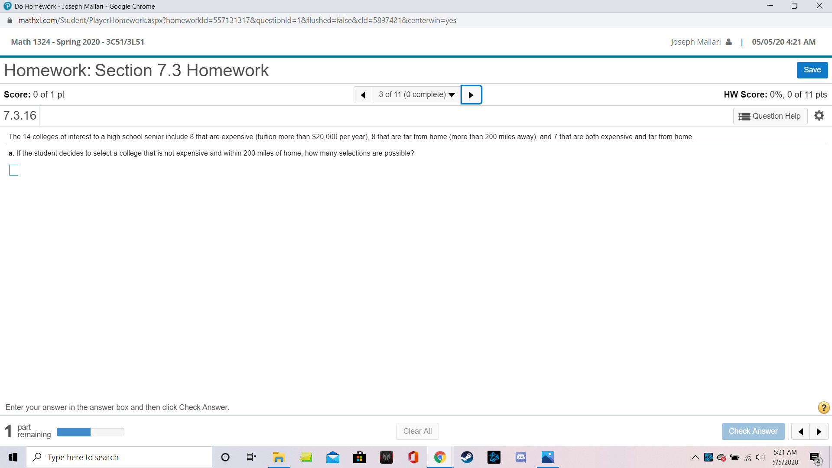
Task: Click the part remaining progress bar
Action: (x=90, y=432)
